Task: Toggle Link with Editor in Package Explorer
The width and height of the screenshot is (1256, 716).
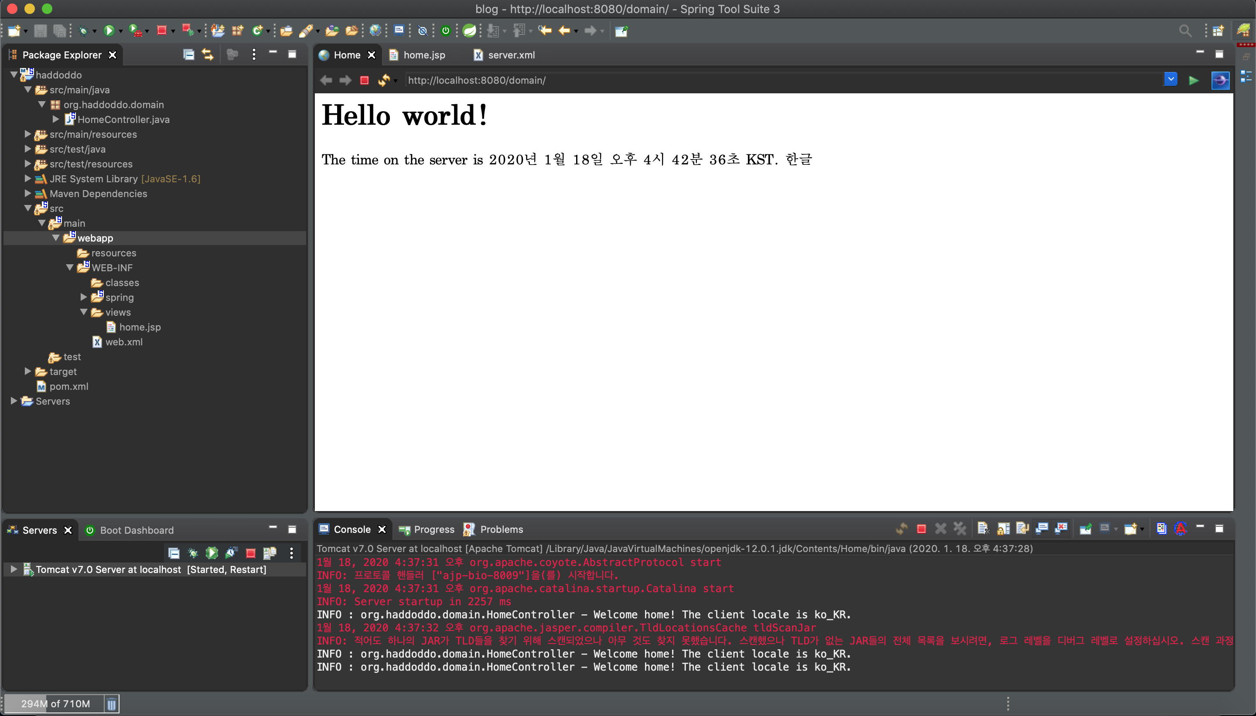Action: (x=208, y=55)
